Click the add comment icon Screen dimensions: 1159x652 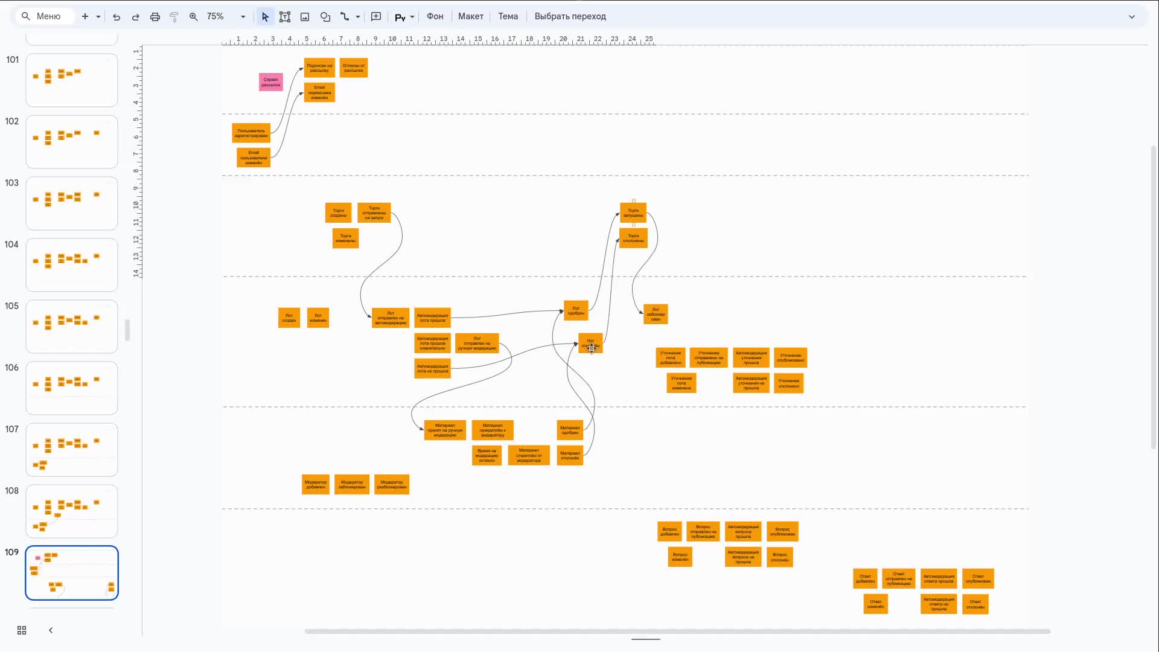pos(376,17)
